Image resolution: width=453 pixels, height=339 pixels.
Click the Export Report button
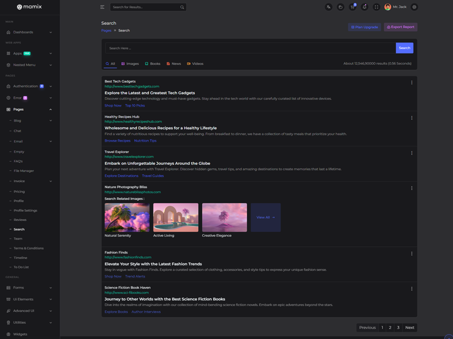[400, 27]
